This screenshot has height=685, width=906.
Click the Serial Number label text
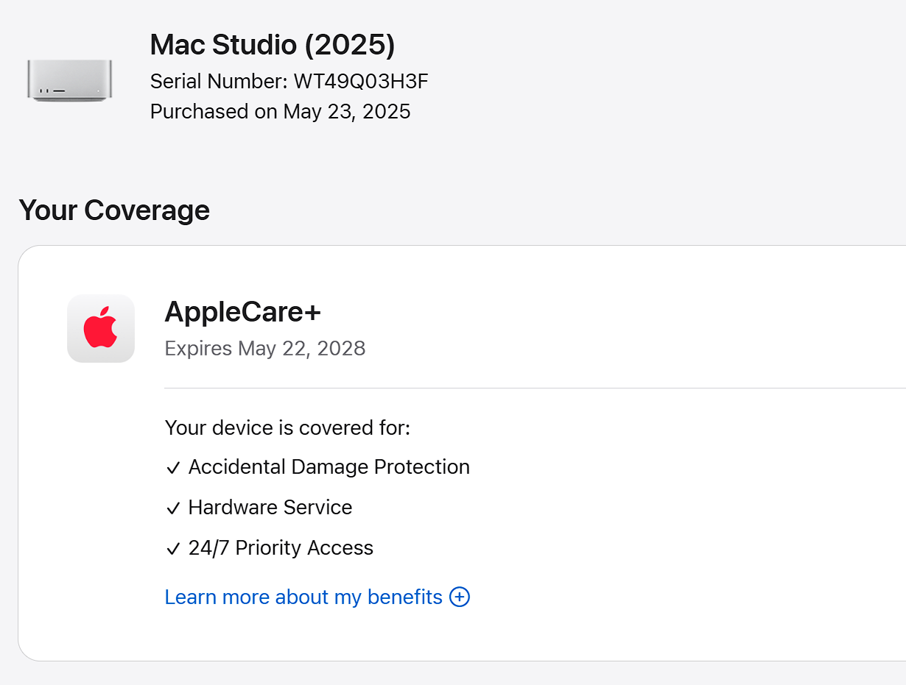coord(220,81)
